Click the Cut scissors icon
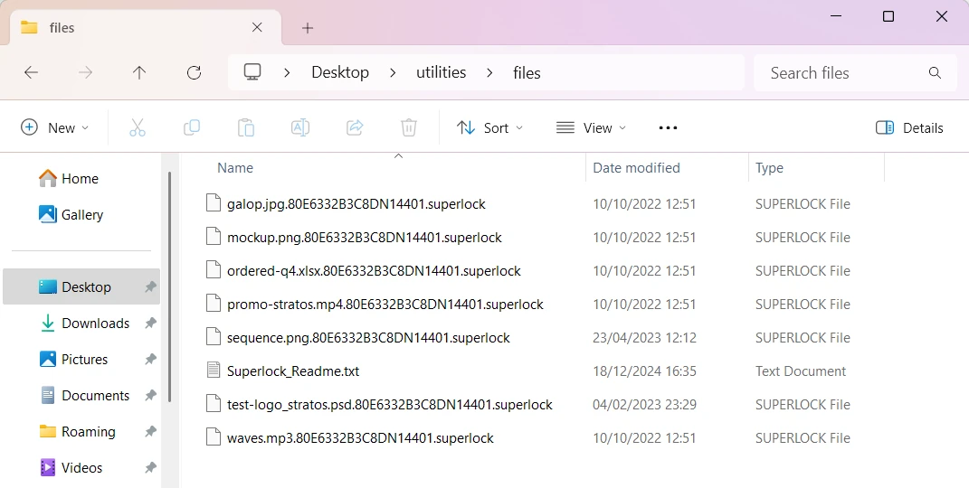Screen dimensions: 969x488 [x=138, y=127]
